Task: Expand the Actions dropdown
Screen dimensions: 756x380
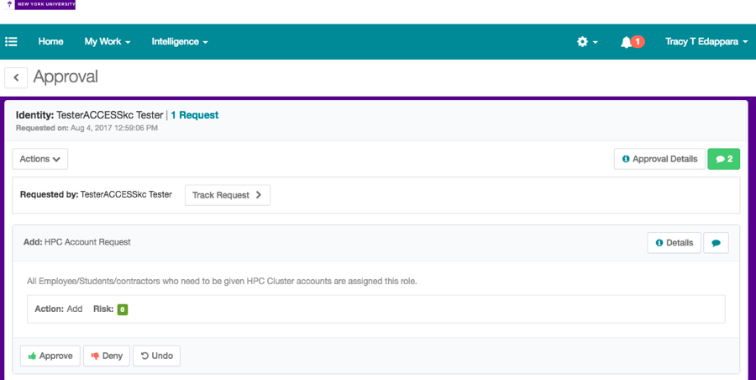Action: tap(40, 159)
